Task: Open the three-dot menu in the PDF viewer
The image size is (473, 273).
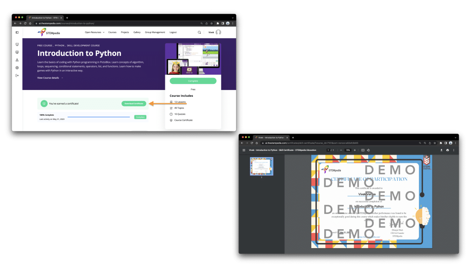Action: (x=454, y=150)
